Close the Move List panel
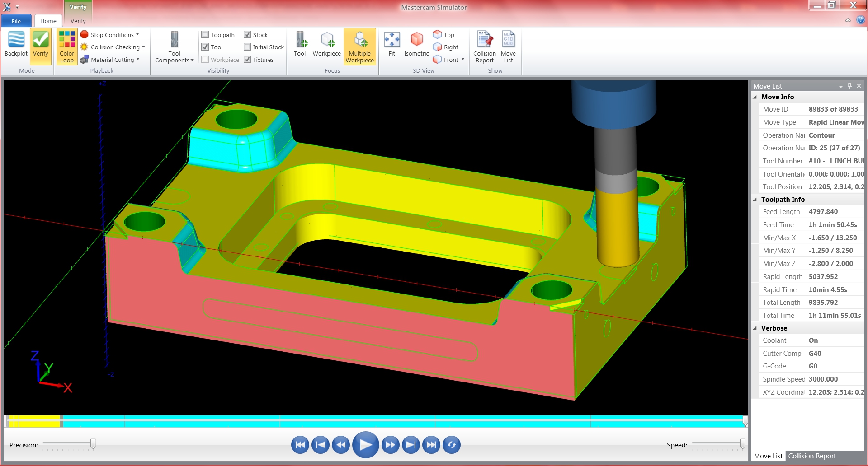 (859, 86)
